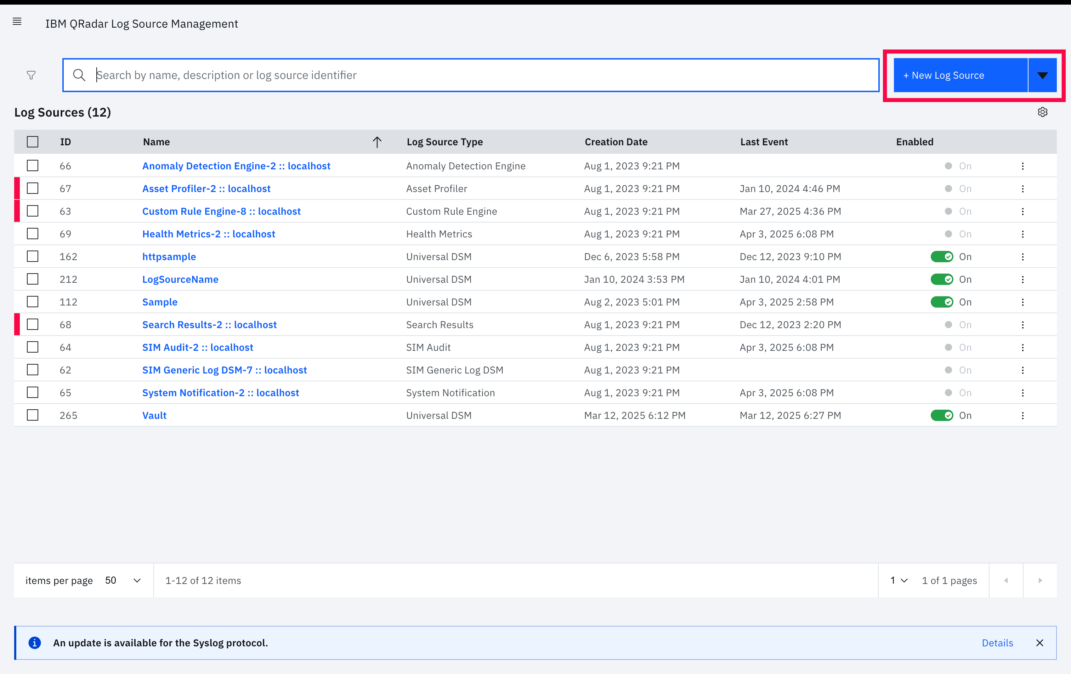
Task: Open table settings gear icon
Action: tap(1043, 112)
